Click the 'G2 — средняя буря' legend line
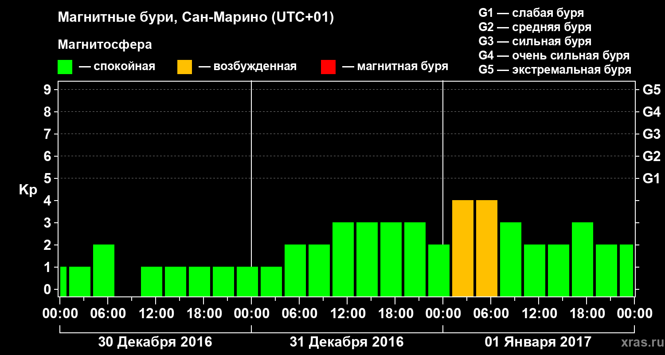Viewport: 665px width, 355px height. (x=535, y=27)
